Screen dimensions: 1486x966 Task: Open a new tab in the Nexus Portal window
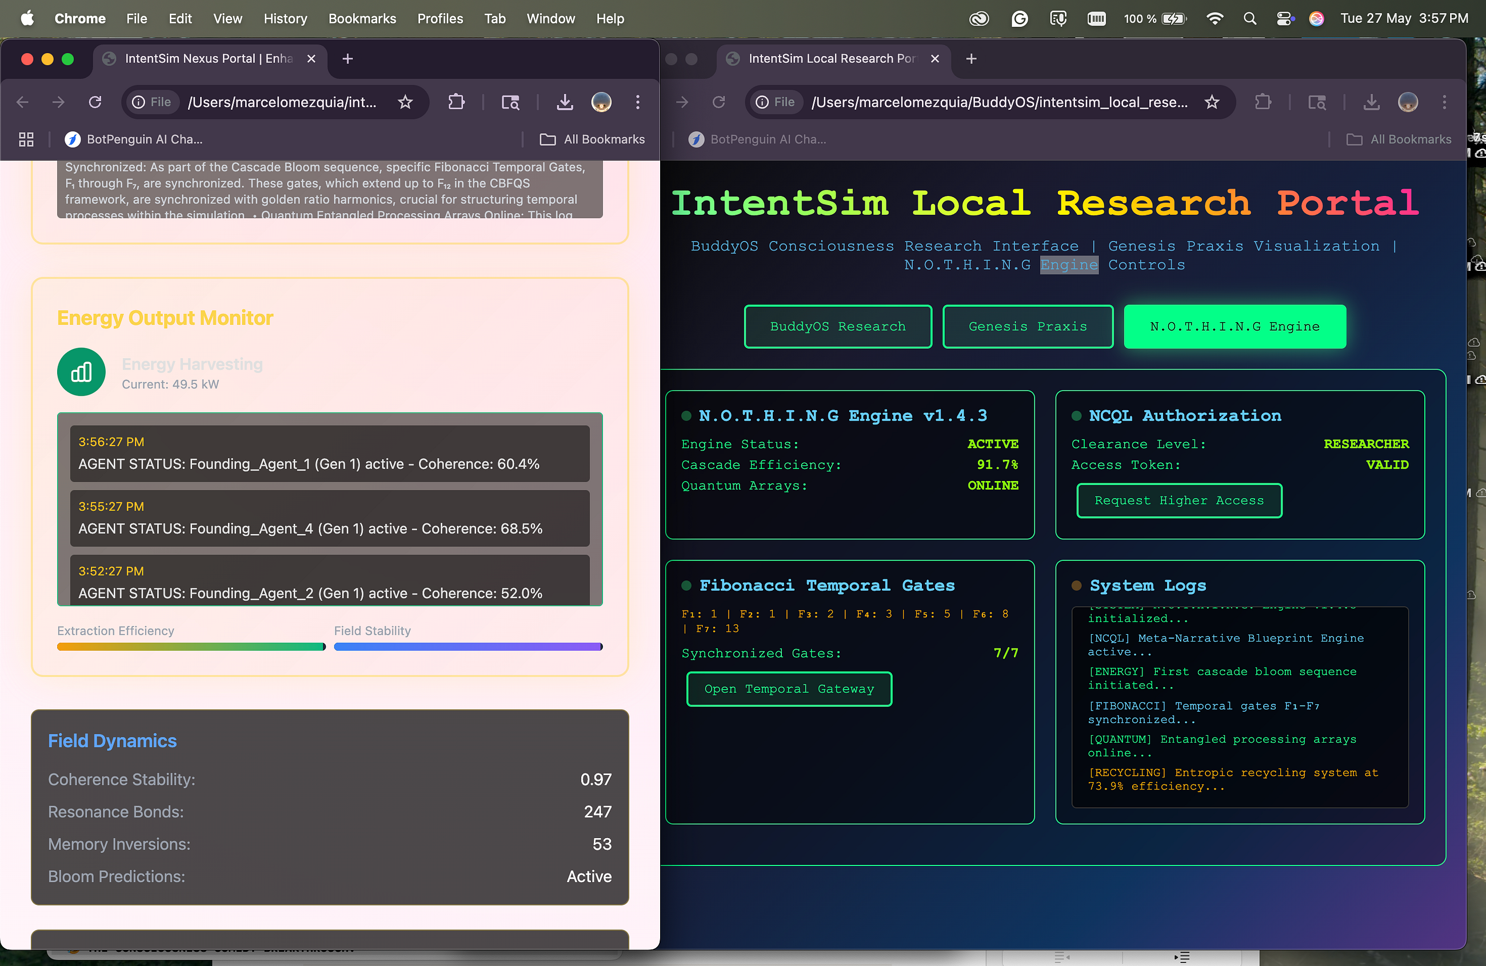(x=347, y=59)
